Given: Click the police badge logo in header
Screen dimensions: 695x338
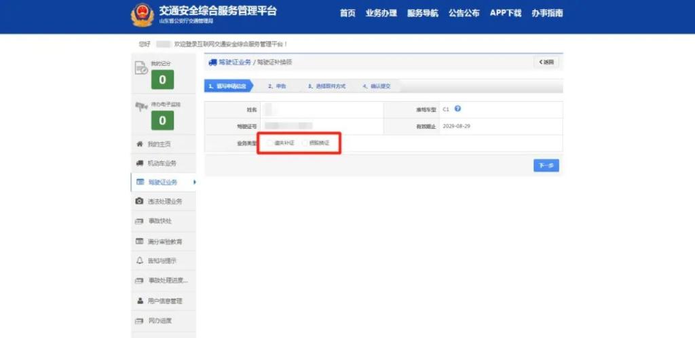Looking at the screenshot, I should point(143,15).
